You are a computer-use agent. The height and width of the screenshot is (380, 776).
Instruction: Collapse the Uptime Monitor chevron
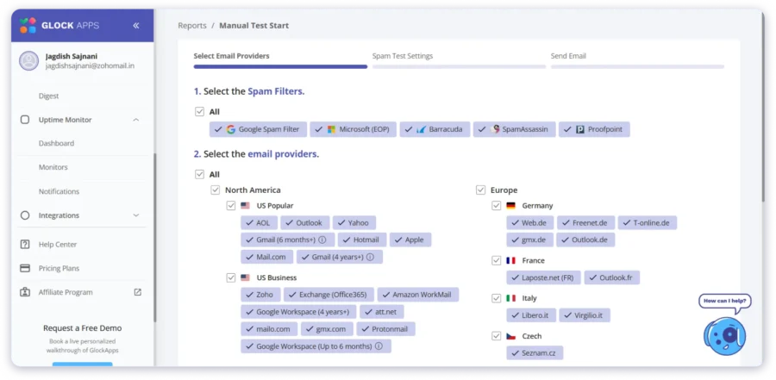[x=136, y=120]
